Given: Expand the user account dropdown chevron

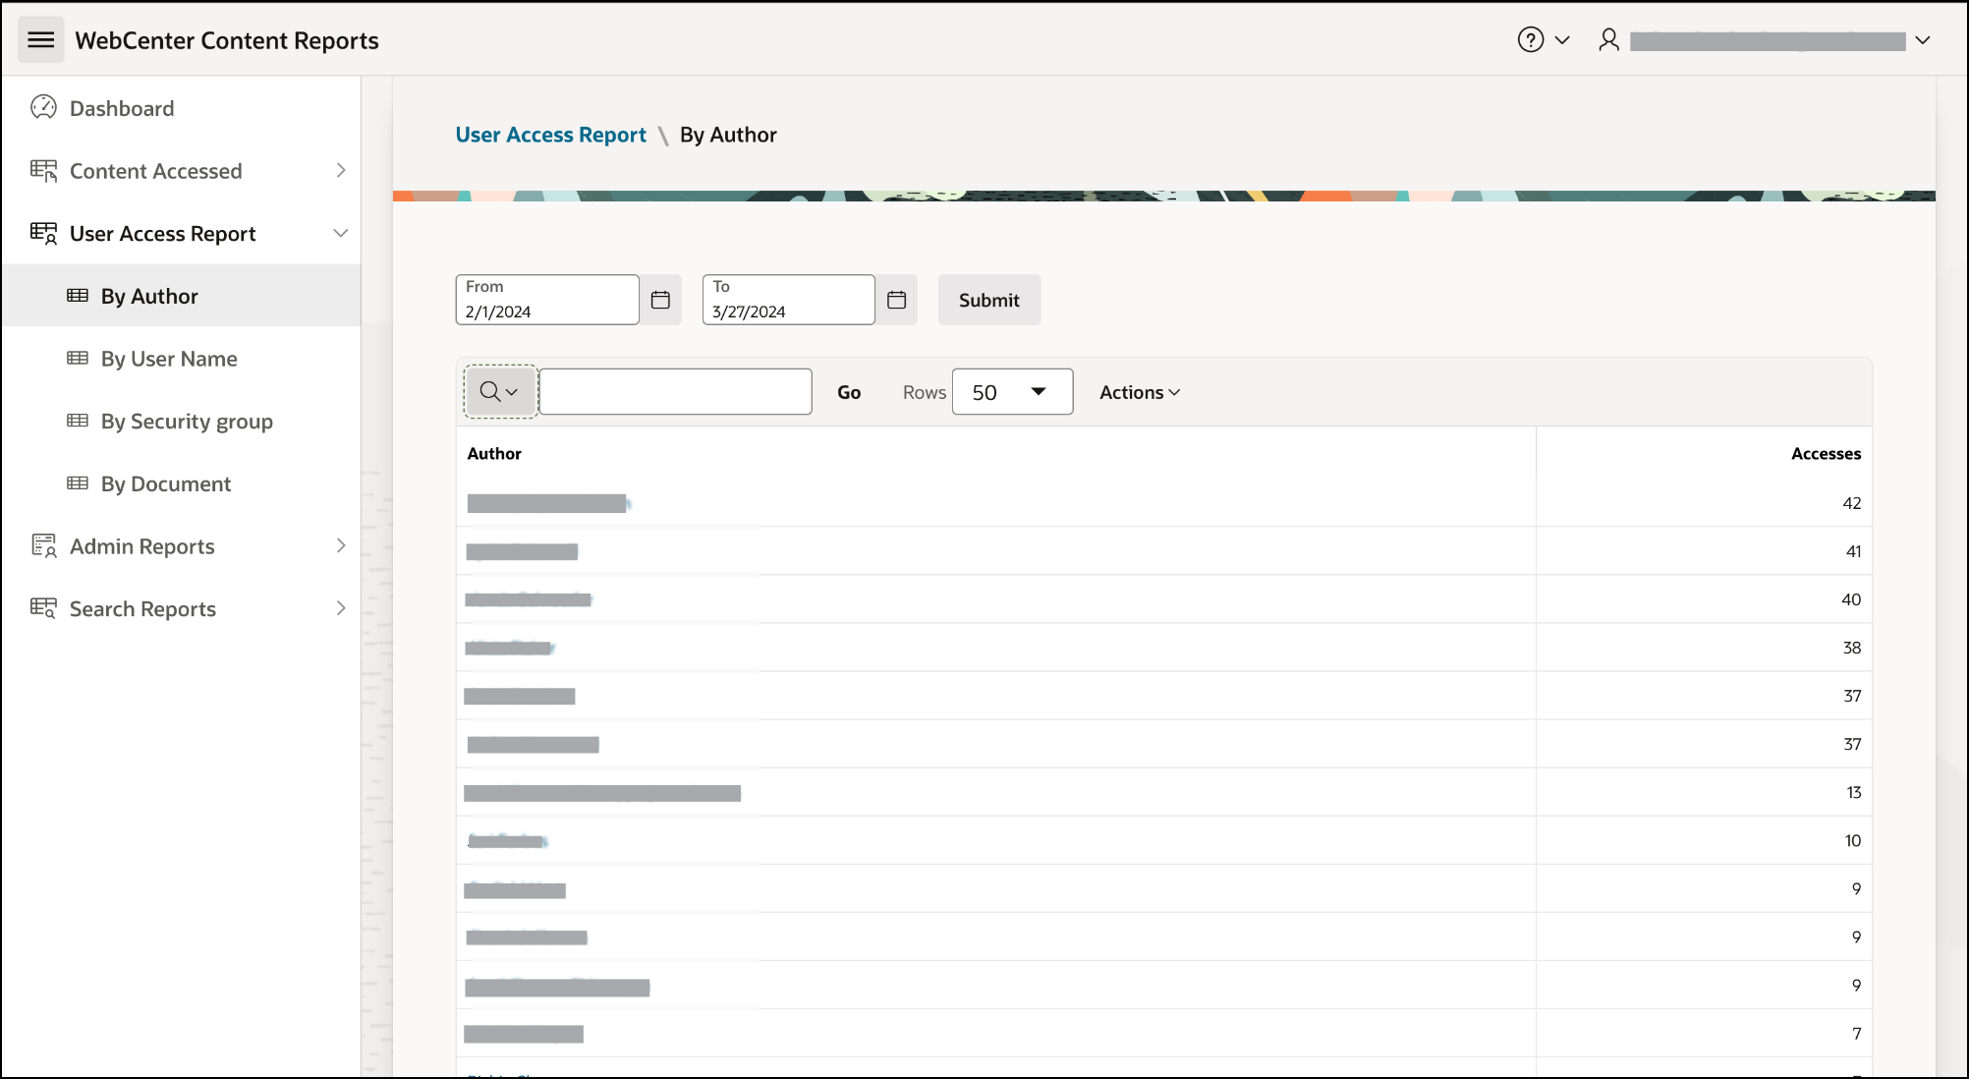Looking at the screenshot, I should [1923, 40].
